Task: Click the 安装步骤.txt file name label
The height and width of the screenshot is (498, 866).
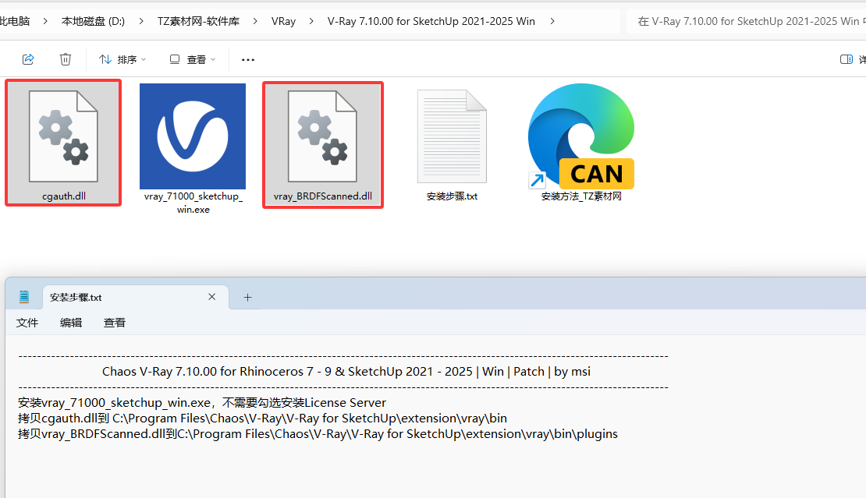Action: [x=453, y=196]
